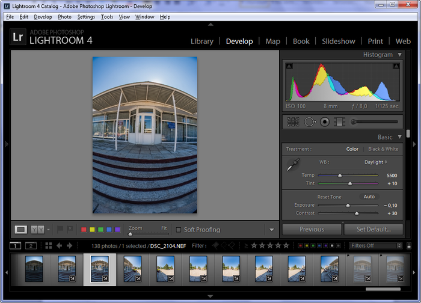Set red color label swatch
Viewport: 421px width, 303px height.
tap(84, 230)
